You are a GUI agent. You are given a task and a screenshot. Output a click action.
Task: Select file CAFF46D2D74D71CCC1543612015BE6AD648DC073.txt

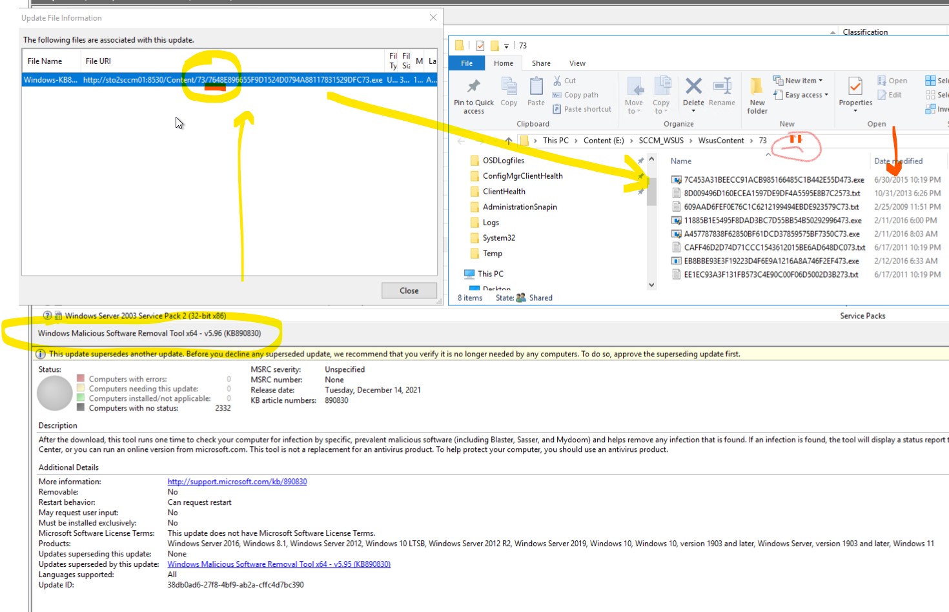pyautogui.click(x=774, y=248)
